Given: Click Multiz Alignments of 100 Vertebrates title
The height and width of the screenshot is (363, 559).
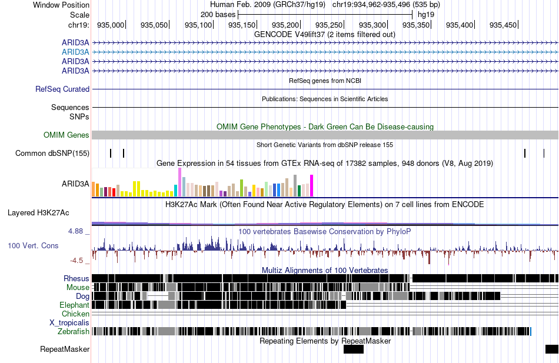Looking at the screenshot, I should [x=325, y=270].
